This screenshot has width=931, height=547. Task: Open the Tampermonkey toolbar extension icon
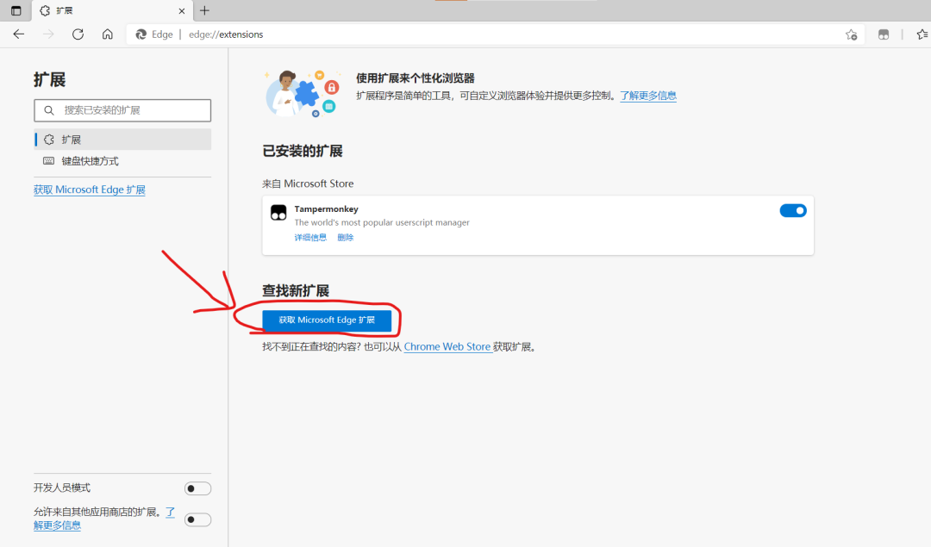tap(884, 34)
